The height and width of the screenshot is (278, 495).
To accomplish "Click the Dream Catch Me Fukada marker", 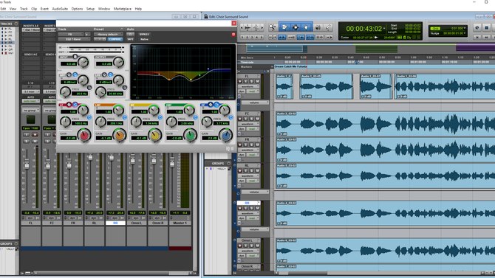I will point(290,66).
